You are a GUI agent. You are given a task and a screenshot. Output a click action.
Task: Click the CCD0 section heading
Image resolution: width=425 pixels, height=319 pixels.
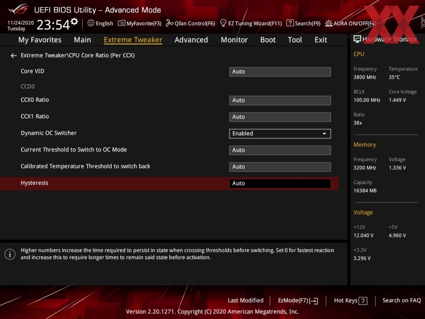27,86
